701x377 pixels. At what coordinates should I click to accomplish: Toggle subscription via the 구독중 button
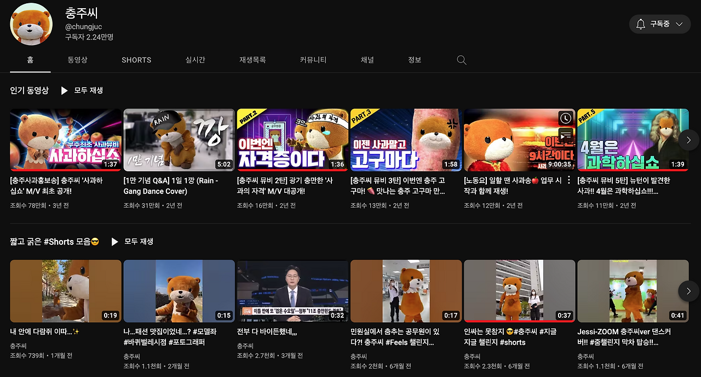point(660,24)
